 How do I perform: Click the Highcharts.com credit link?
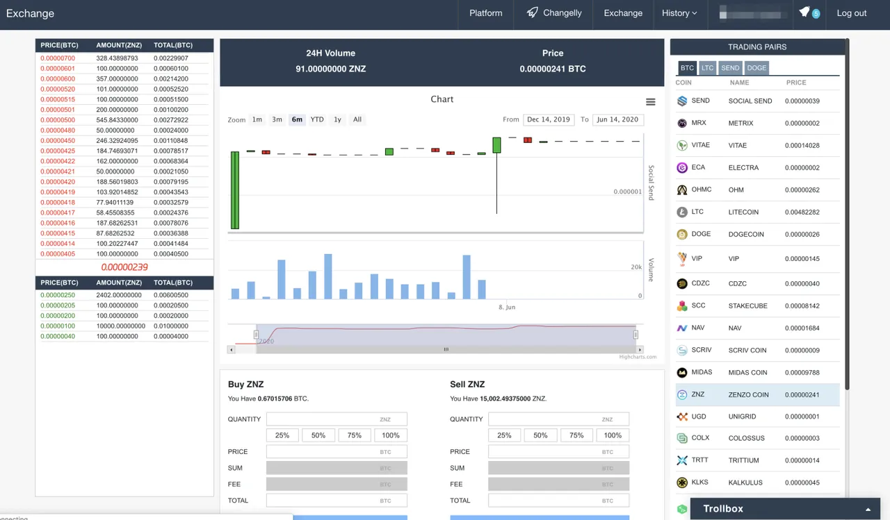click(x=638, y=357)
